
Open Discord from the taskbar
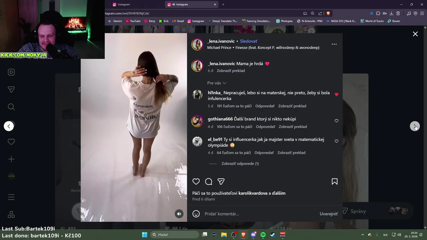(x=253, y=235)
